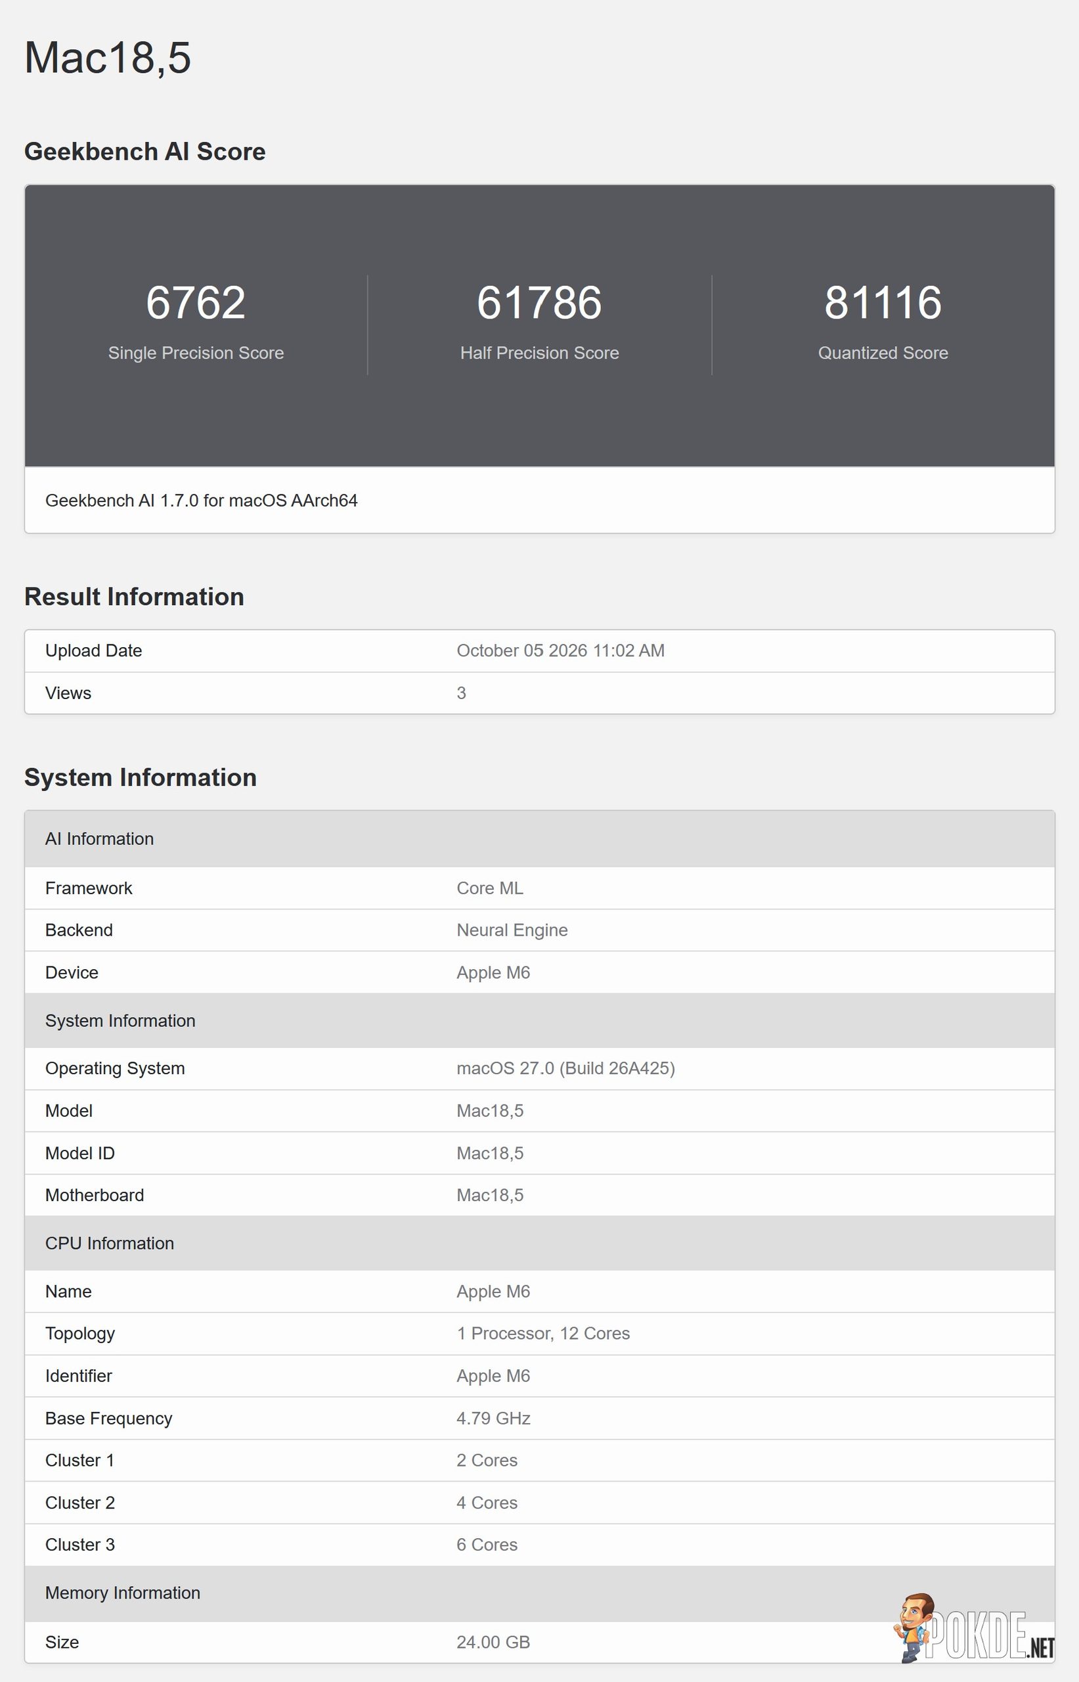Click the CPU Name value Apple M6
This screenshot has height=1682, width=1079.
(x=493, y=1291)
